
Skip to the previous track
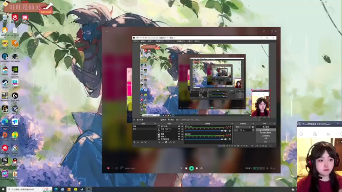(186, 168)
